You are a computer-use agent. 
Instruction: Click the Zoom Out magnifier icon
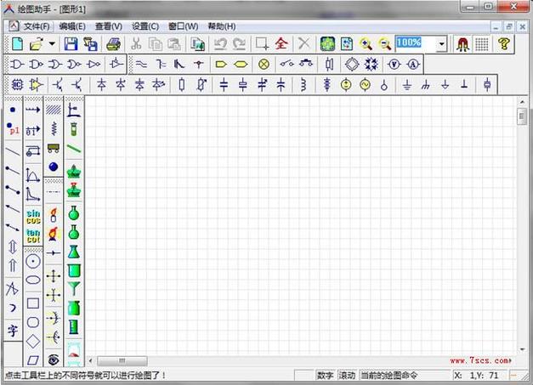(x=385, y=44)
